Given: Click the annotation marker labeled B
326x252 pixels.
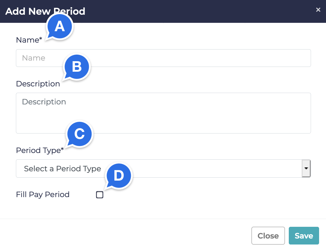Looking at the screenshot, I should (77, 67).
